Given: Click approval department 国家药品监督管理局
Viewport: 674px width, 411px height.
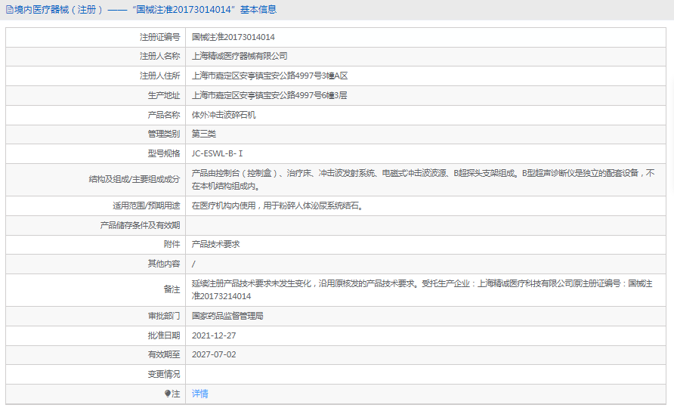Looking at the screenshot, I should coord(227,316).
